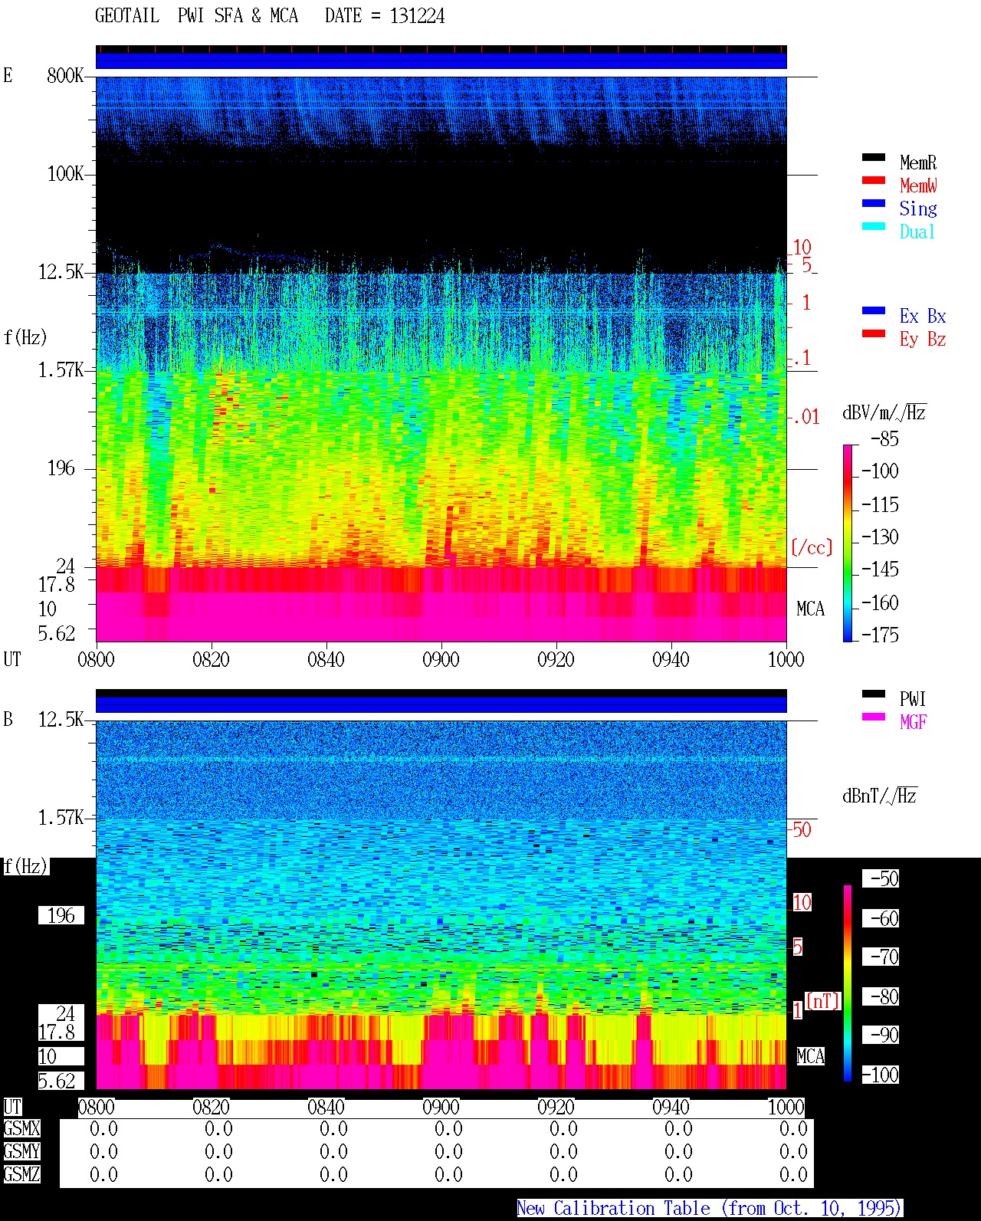This screenshot has height=1221, width=981.
Task: Click the red [/cc] density scale label
Action: (x=812, y=547)
